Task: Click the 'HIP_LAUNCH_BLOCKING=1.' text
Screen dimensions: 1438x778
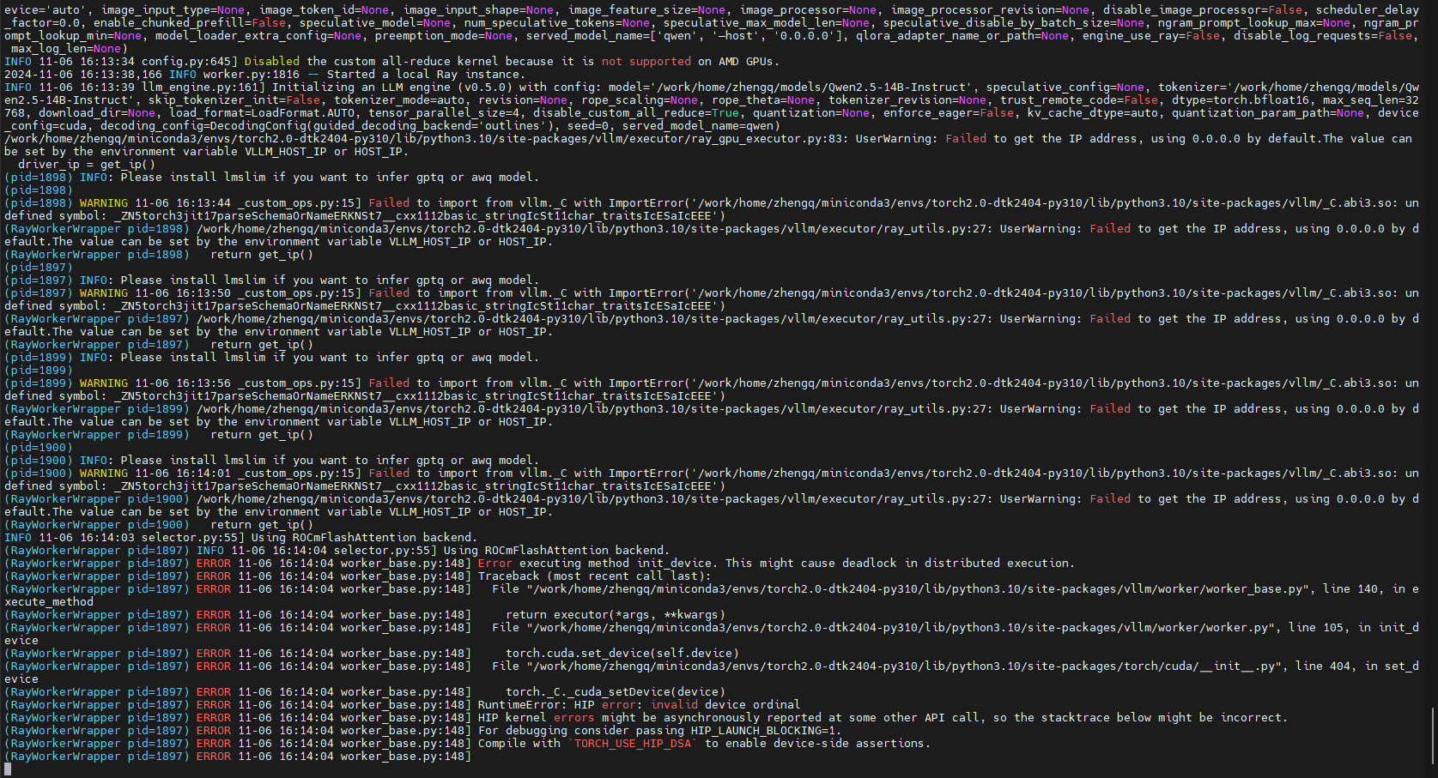Action: pos(767,731)
